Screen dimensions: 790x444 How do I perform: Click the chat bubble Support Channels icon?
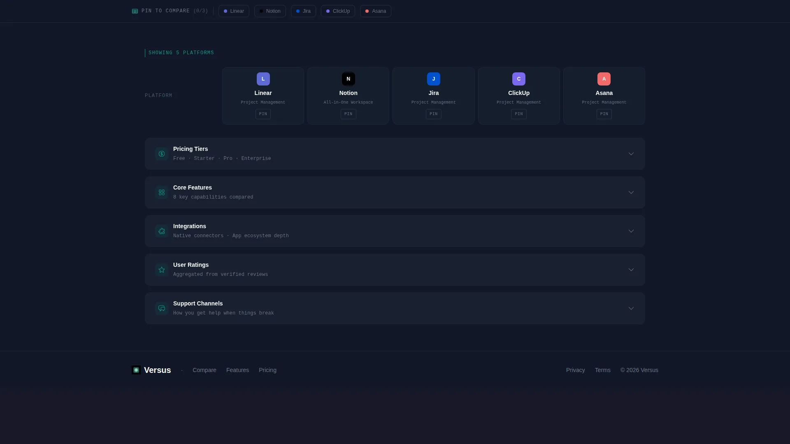(162, 308)
